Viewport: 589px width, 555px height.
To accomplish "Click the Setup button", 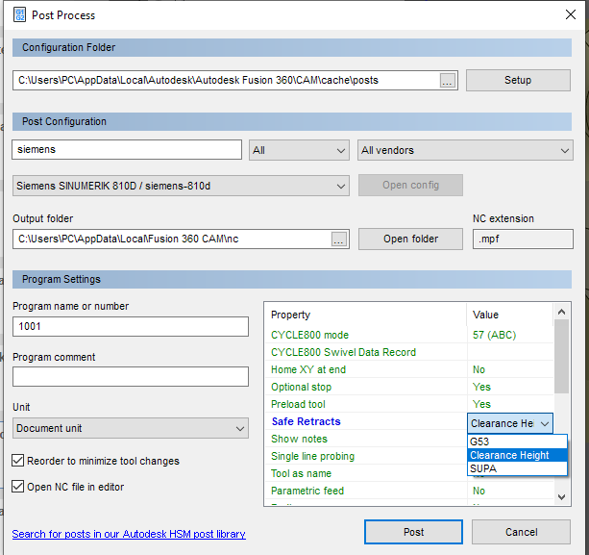I will 518,80.
